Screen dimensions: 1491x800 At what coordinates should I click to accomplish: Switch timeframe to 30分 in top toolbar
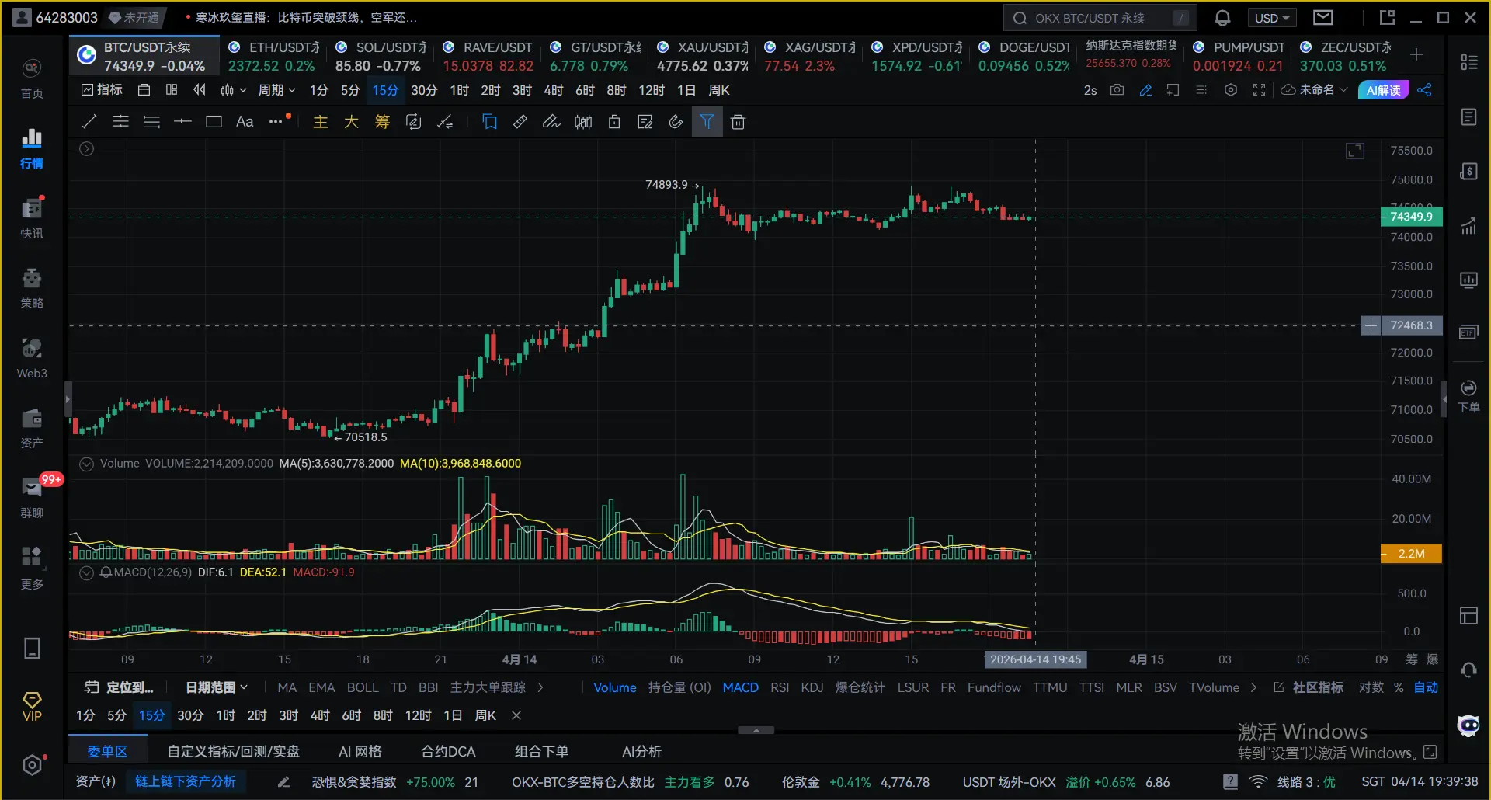[x=424, y=90]
